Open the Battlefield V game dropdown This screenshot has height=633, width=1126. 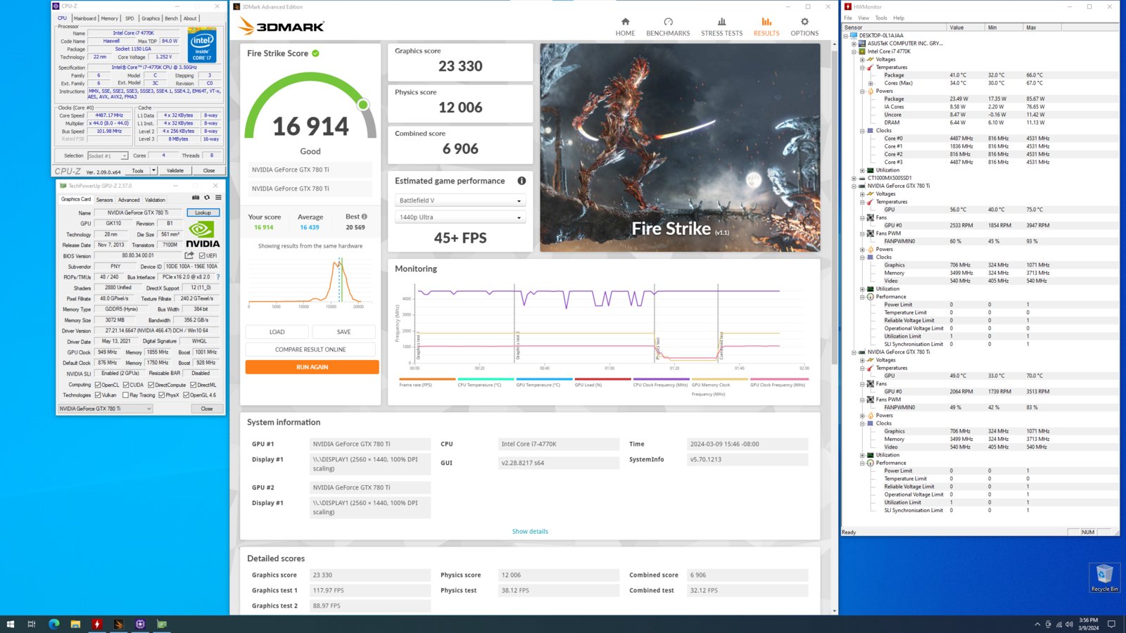tap(460, 200)
